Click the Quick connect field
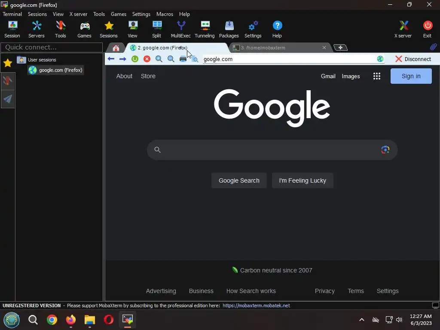The height and width of the screenshot is (330, 440). point(52,47)
